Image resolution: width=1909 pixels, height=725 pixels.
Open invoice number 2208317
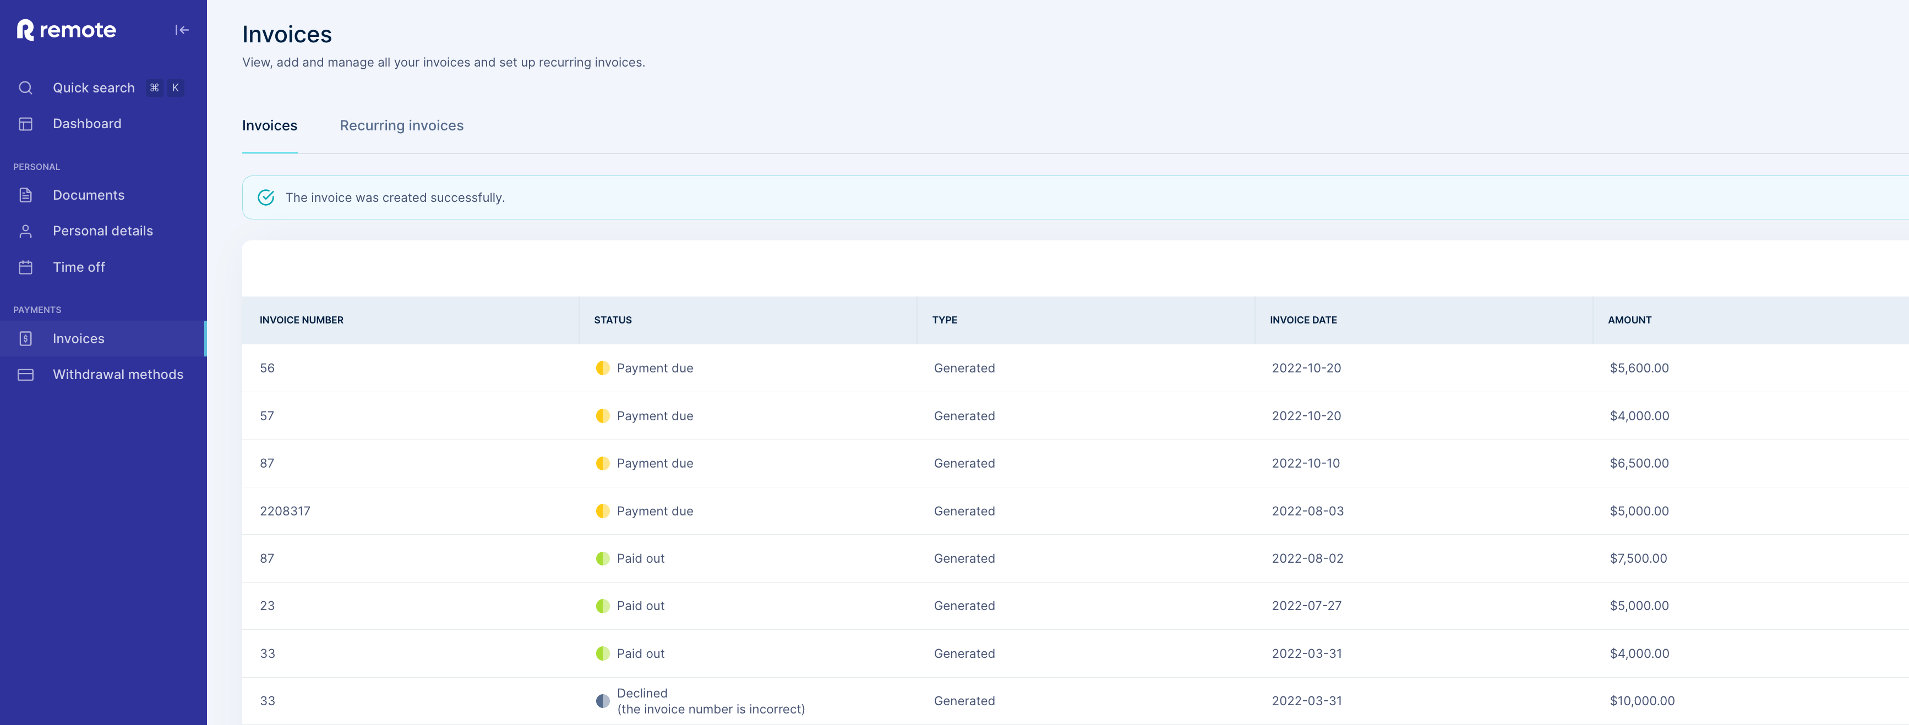[285, 510]
